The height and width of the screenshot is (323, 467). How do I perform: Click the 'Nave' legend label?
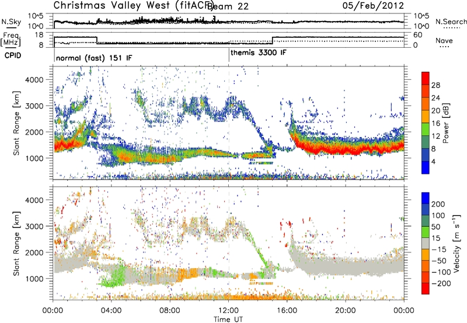pos(444,41)
